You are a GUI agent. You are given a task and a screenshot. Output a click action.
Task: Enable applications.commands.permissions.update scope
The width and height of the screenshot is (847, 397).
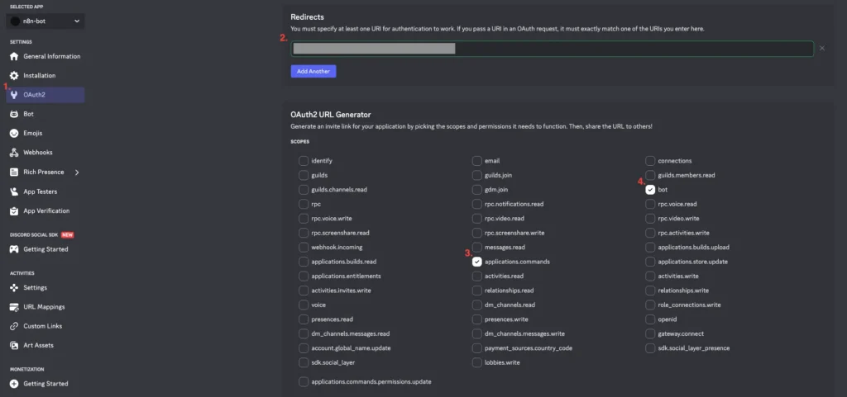point(304,382)
